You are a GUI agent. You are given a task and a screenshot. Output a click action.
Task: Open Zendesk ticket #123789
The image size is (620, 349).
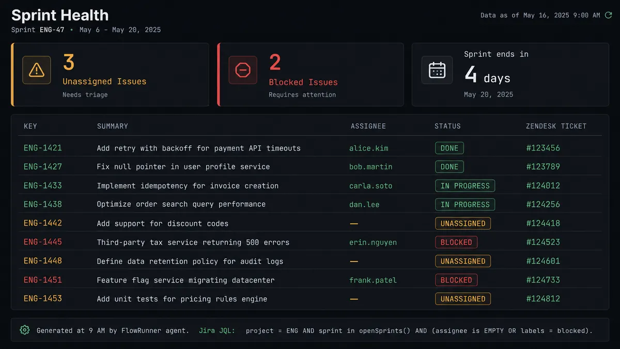[543, 166]
